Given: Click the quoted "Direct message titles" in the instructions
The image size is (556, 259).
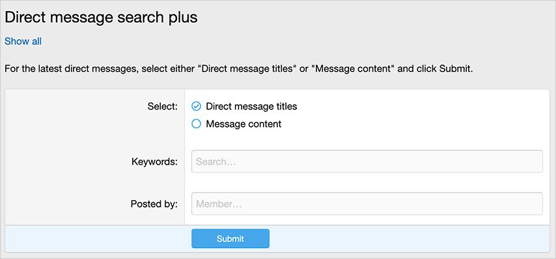Looking at the screenshot, I should 249,69.
